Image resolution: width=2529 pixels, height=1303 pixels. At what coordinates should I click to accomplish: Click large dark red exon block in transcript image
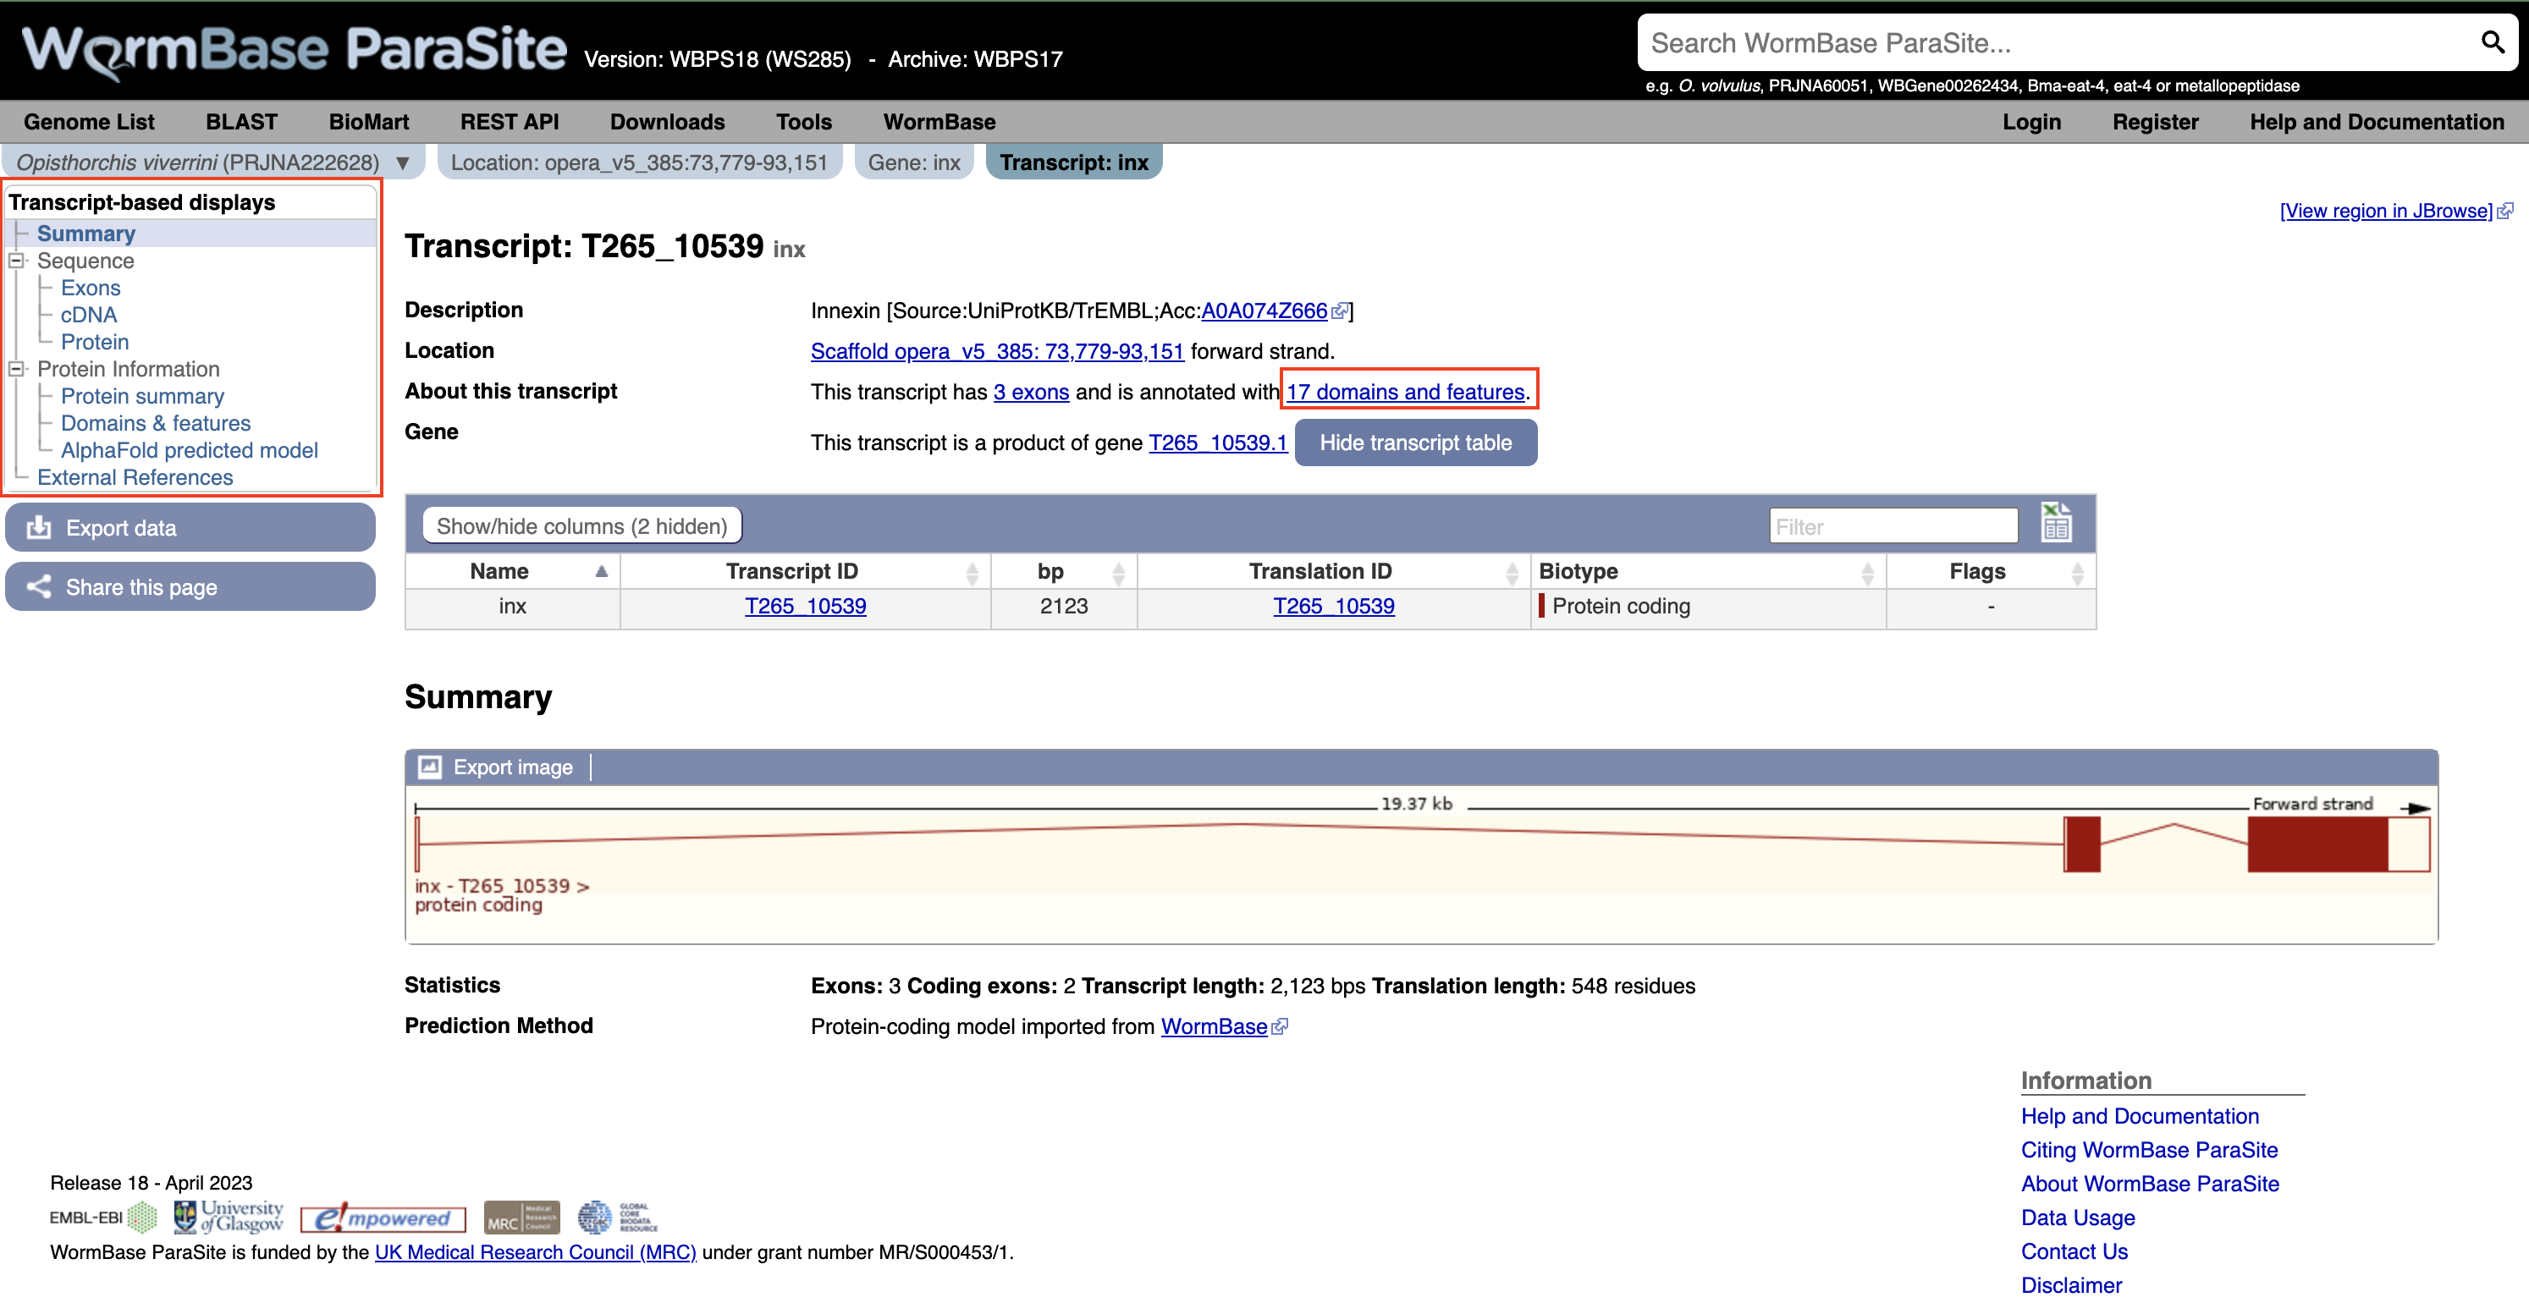2317,844
